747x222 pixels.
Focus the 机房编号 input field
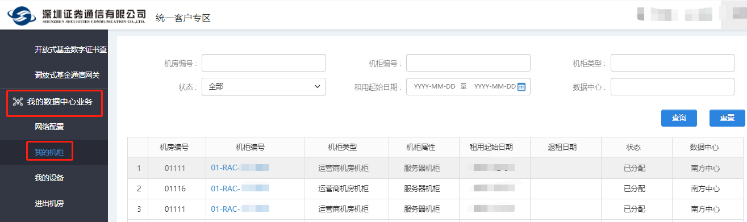tap(264, 63)
